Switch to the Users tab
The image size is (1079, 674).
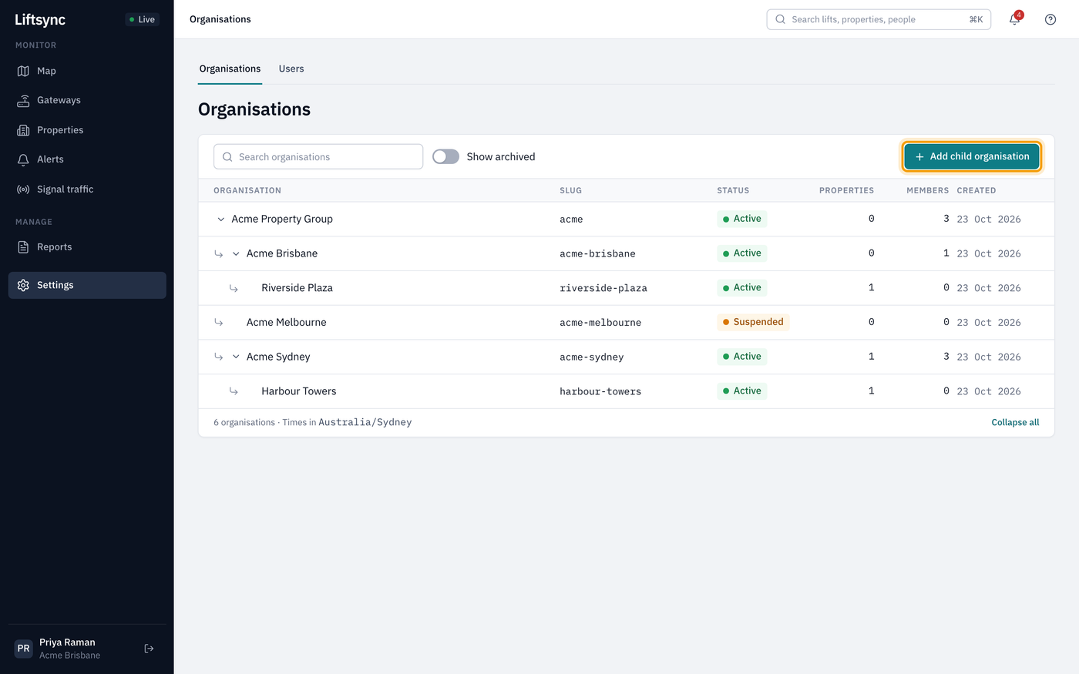(291, 69)
